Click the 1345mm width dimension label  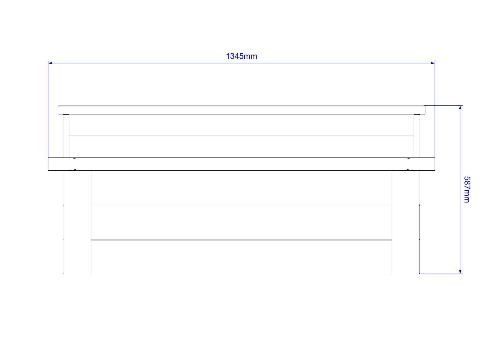(x=241, y=56)
